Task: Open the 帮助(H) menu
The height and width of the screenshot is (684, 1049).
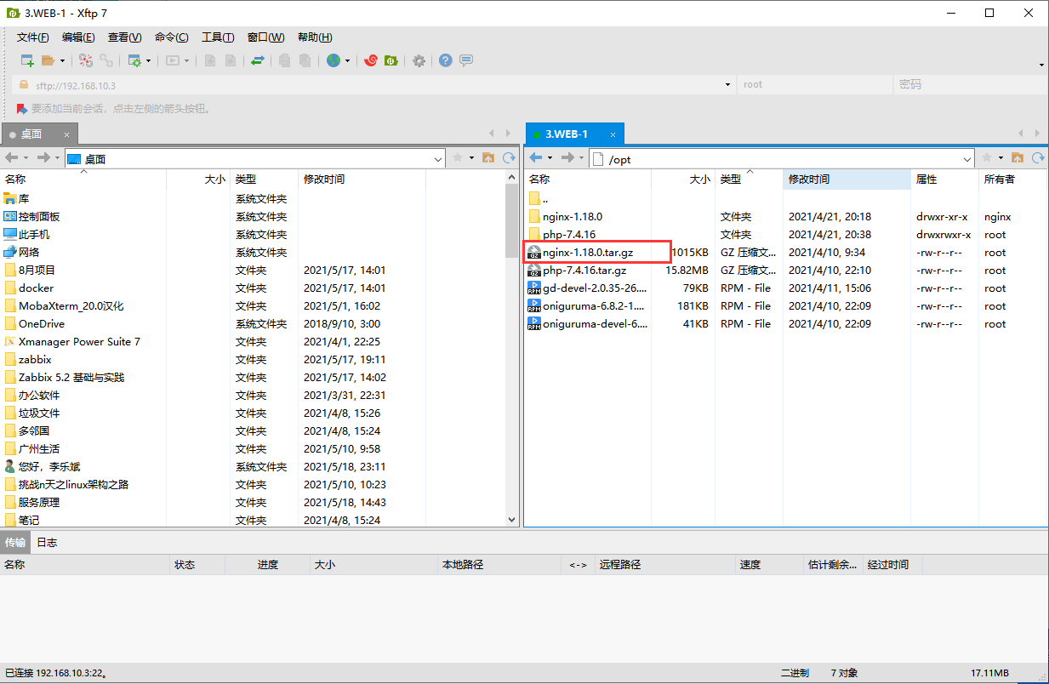Action: pyautogui.click(x=315, y=37)
